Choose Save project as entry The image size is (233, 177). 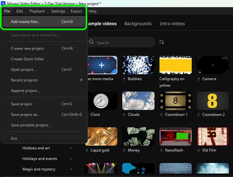[43, 114]
